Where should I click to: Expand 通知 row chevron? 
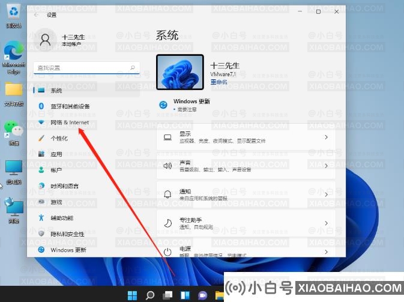pos(326,195)
